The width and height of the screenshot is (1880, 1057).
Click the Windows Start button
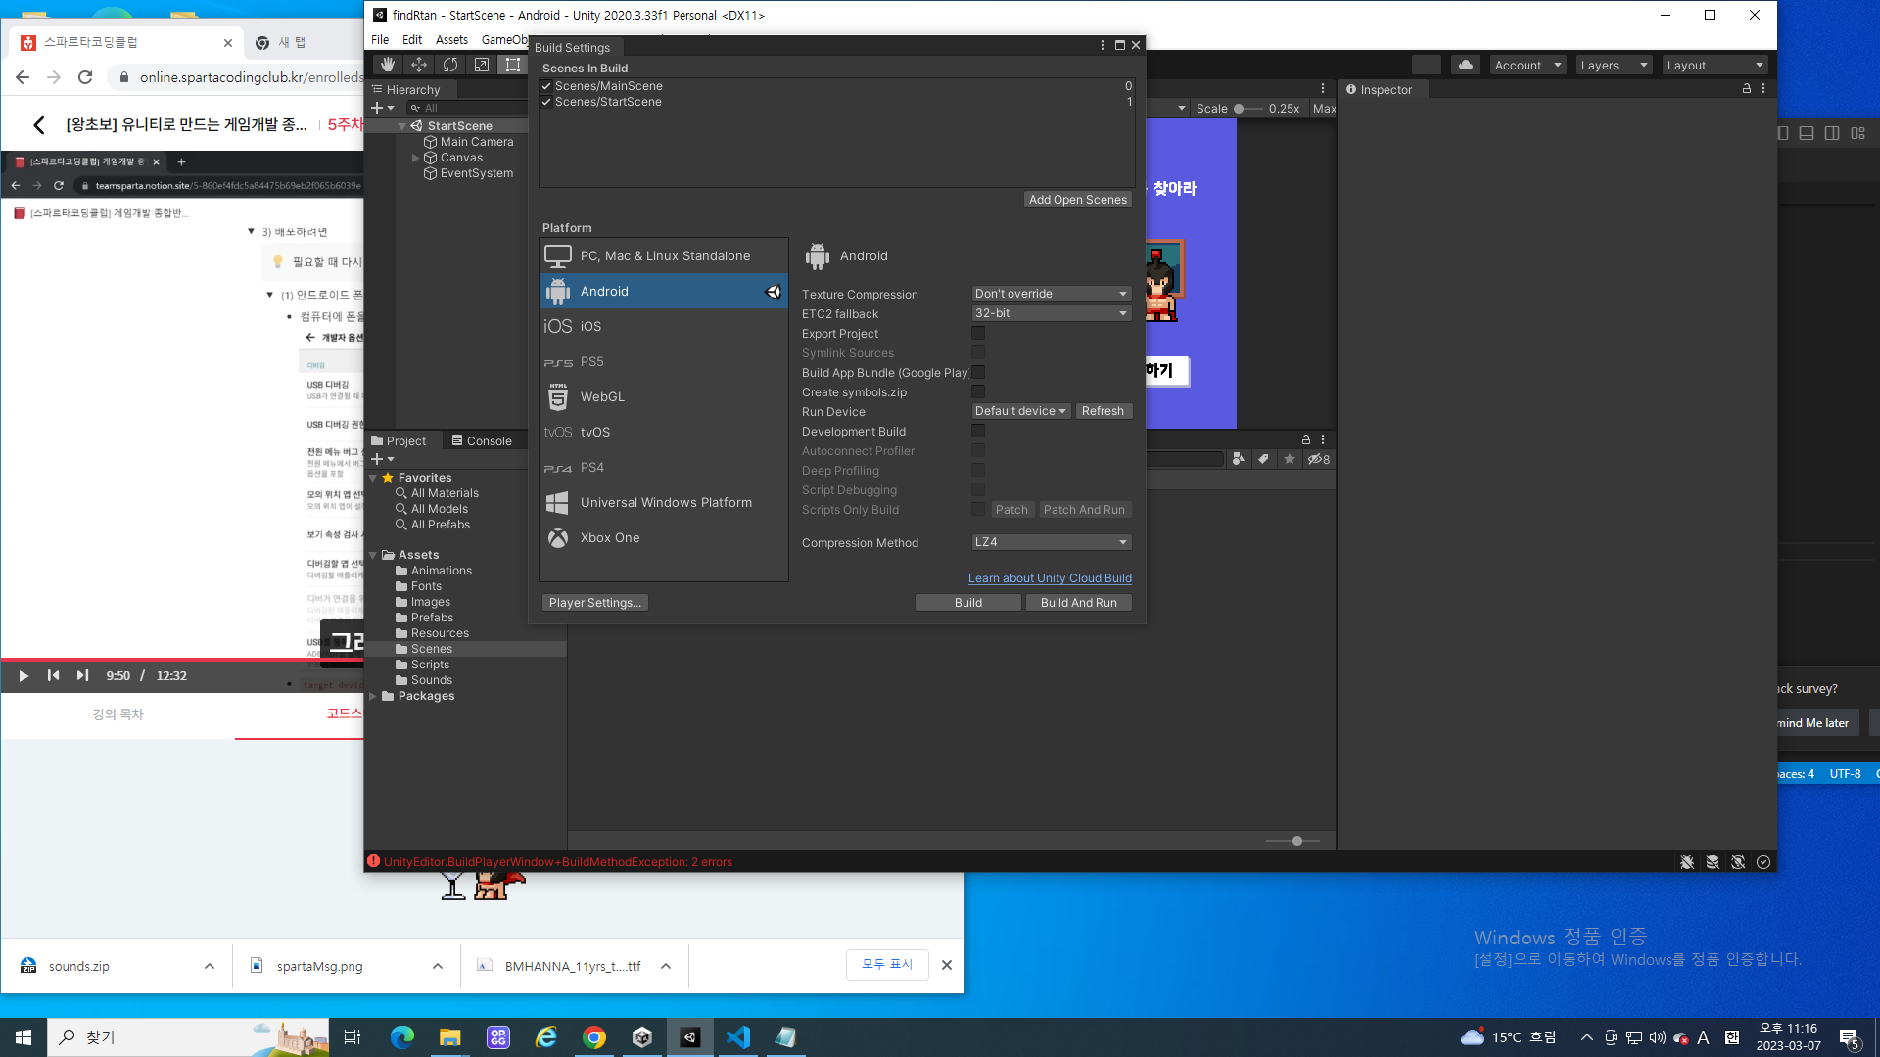click(x=23, y=1037)
